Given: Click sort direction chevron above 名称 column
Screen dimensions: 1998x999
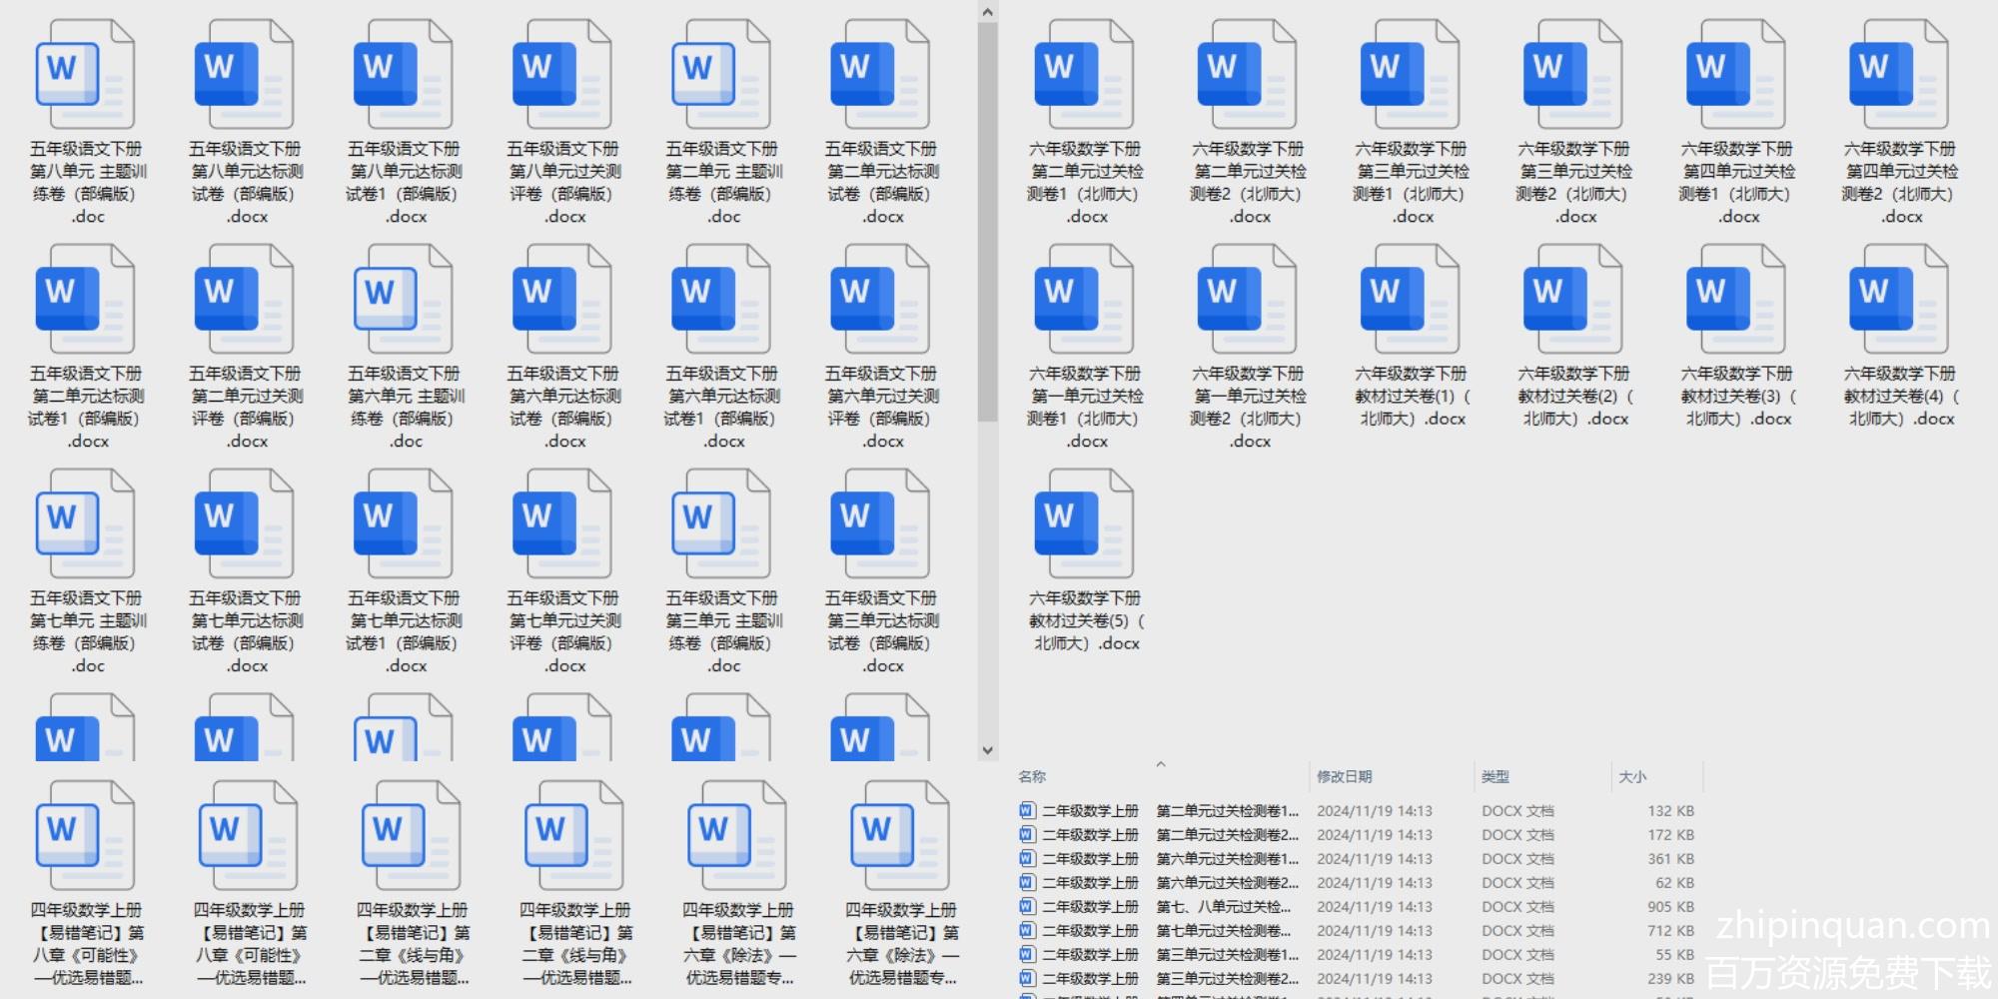Looking at the screenshot, I should point(1161,764).
